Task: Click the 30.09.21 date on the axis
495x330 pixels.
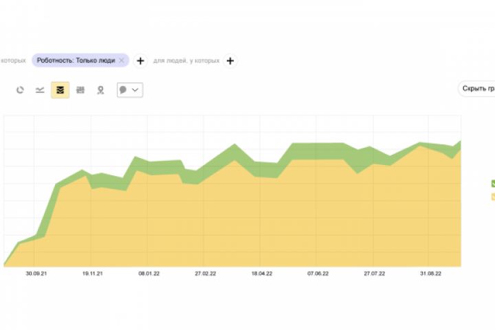Action: click(x=35, y=274)
